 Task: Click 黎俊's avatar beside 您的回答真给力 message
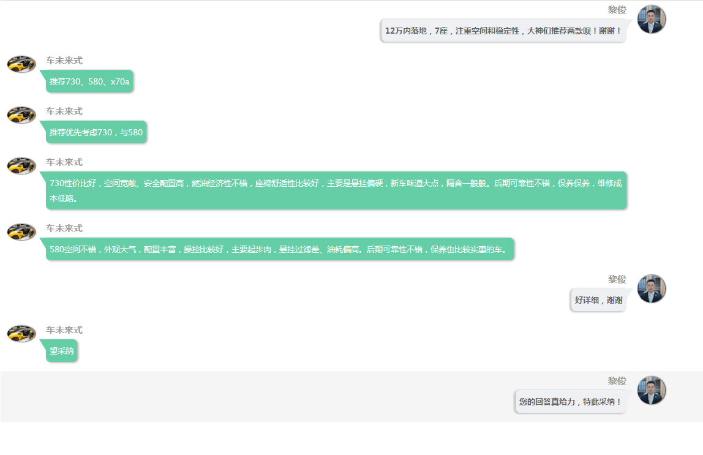pyautogui.click(x=651, y=390)
